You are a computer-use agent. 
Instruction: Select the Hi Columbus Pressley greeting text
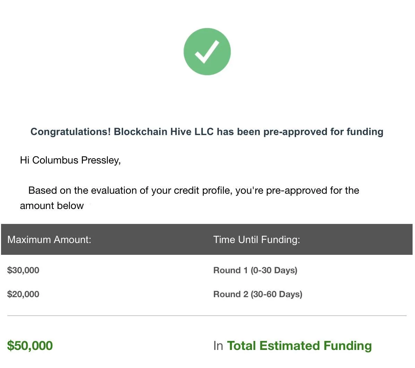click(x=70, y=160)
